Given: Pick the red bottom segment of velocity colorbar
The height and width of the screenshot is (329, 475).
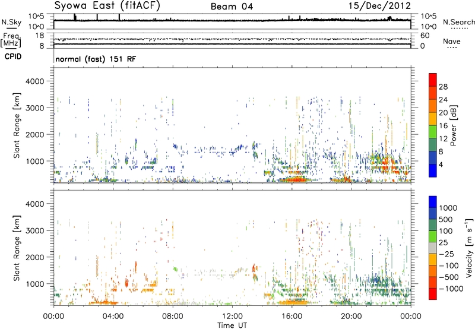Looking at the screenshot, I should click(x=433, y=294).
